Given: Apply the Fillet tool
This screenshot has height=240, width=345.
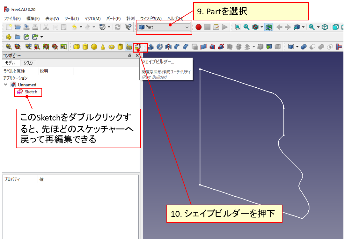Looking at the screenshot, I should (x=177, y=47).
